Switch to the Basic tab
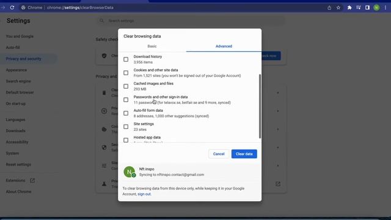The height and width of the screenshot is (220, 391). (152, 46)
